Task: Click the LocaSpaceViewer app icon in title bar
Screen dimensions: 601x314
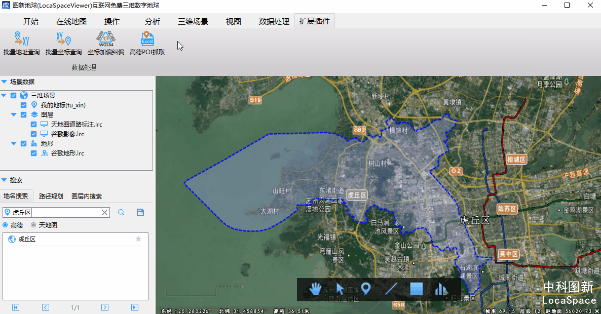Action: [6, 6]
